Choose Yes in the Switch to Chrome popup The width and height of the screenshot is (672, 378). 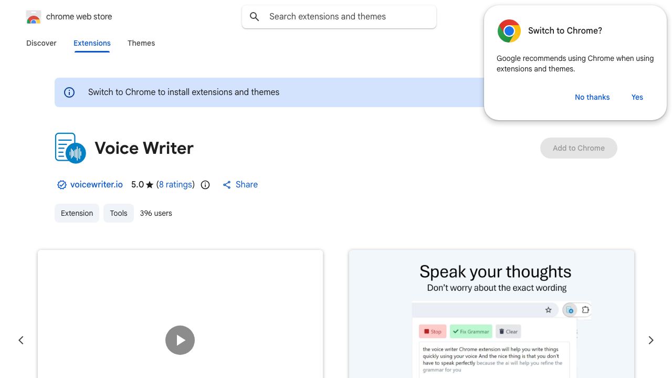click(x=637, y=97)
